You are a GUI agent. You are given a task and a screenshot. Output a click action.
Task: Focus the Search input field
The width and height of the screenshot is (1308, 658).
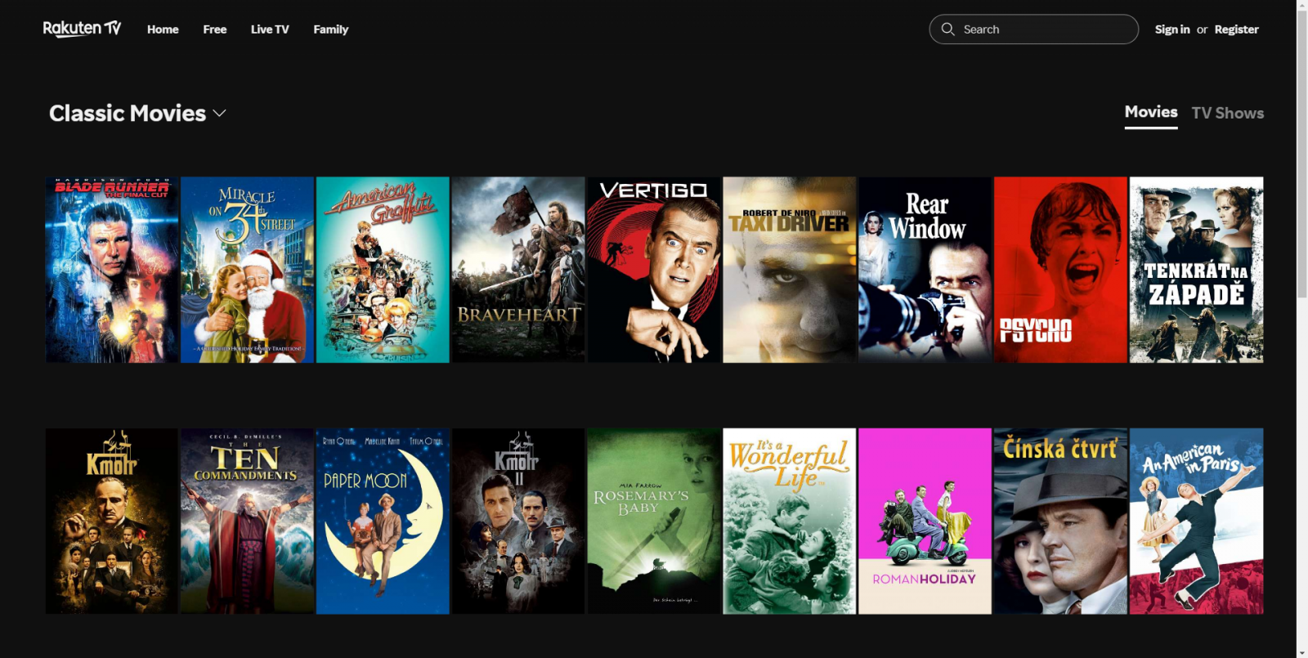1033,29
